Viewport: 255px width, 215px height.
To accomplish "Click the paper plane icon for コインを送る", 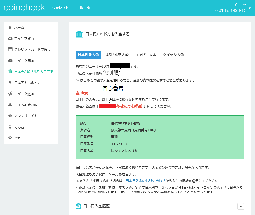I will [x=10, y=94].
